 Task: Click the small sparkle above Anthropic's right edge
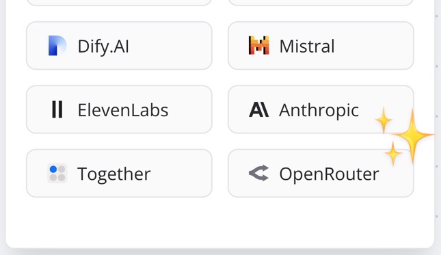coord(384,120)
